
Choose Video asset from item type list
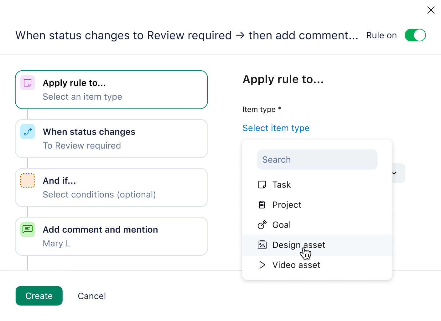pyautogui.click(x=296, y=265)
